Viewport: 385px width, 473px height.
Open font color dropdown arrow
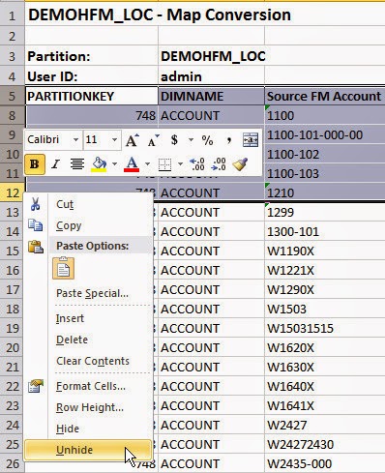point(147,164)
